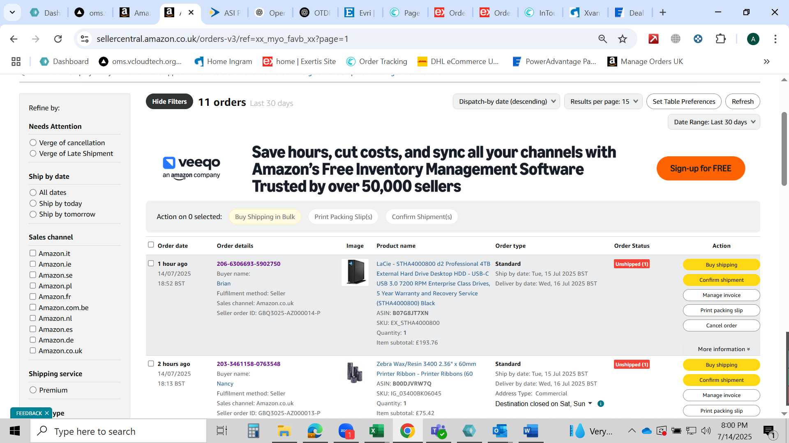The image size is (789, 443).
Task: Expand Destination closed on Sat, Sun
Action: (x=544, y=404)
